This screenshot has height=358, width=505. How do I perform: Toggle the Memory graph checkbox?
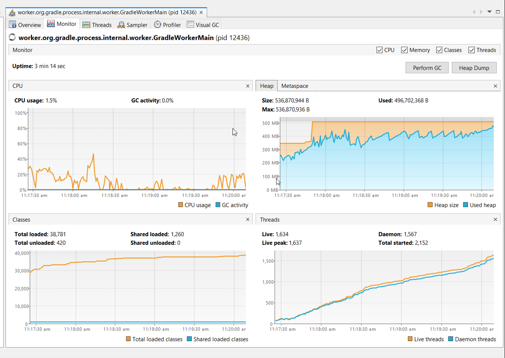click(x=404, y=50)
